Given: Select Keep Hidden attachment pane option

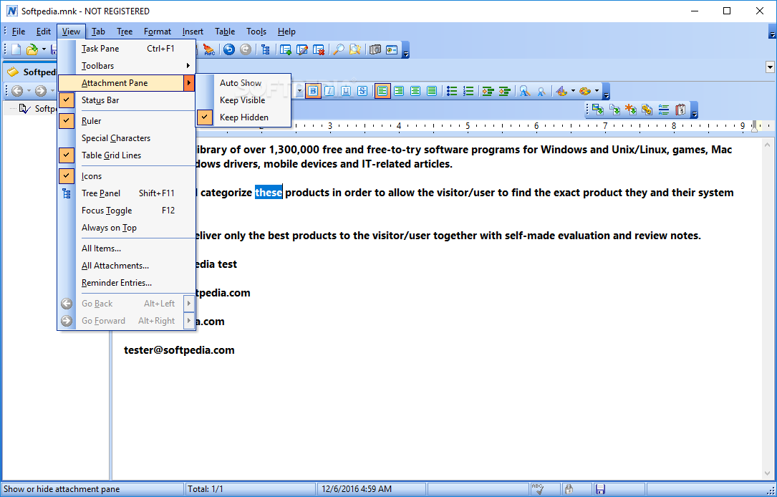Looking at the screenshot, I should (x=243, y=117).
